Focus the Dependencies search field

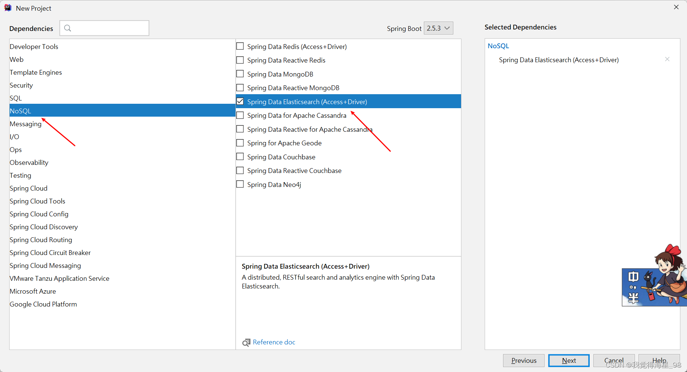coord(104,28)
